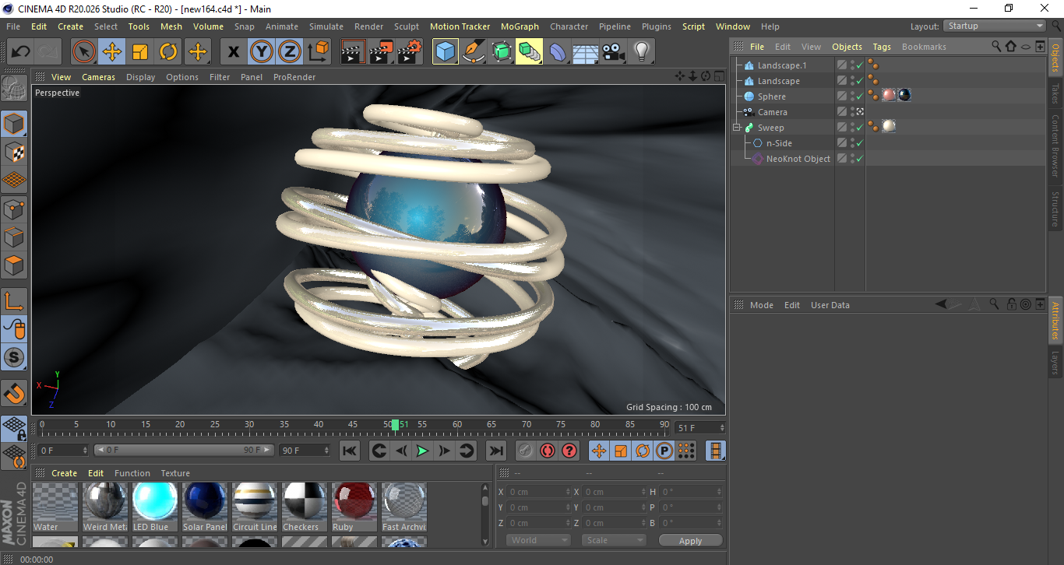Toggle Z-axis lock
The width and height of the screenshot is (1064, 565).
[289, 52]
